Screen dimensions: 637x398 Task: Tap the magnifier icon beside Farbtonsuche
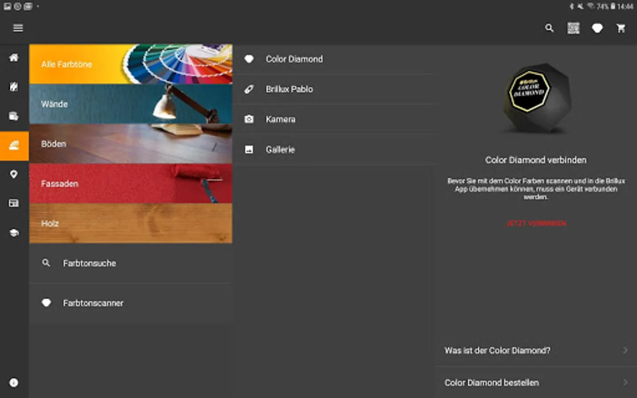coord(46,263)
